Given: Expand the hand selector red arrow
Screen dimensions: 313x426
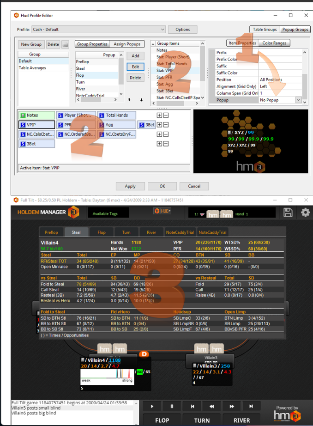Looking at the screenshot, I should [202, 214].
